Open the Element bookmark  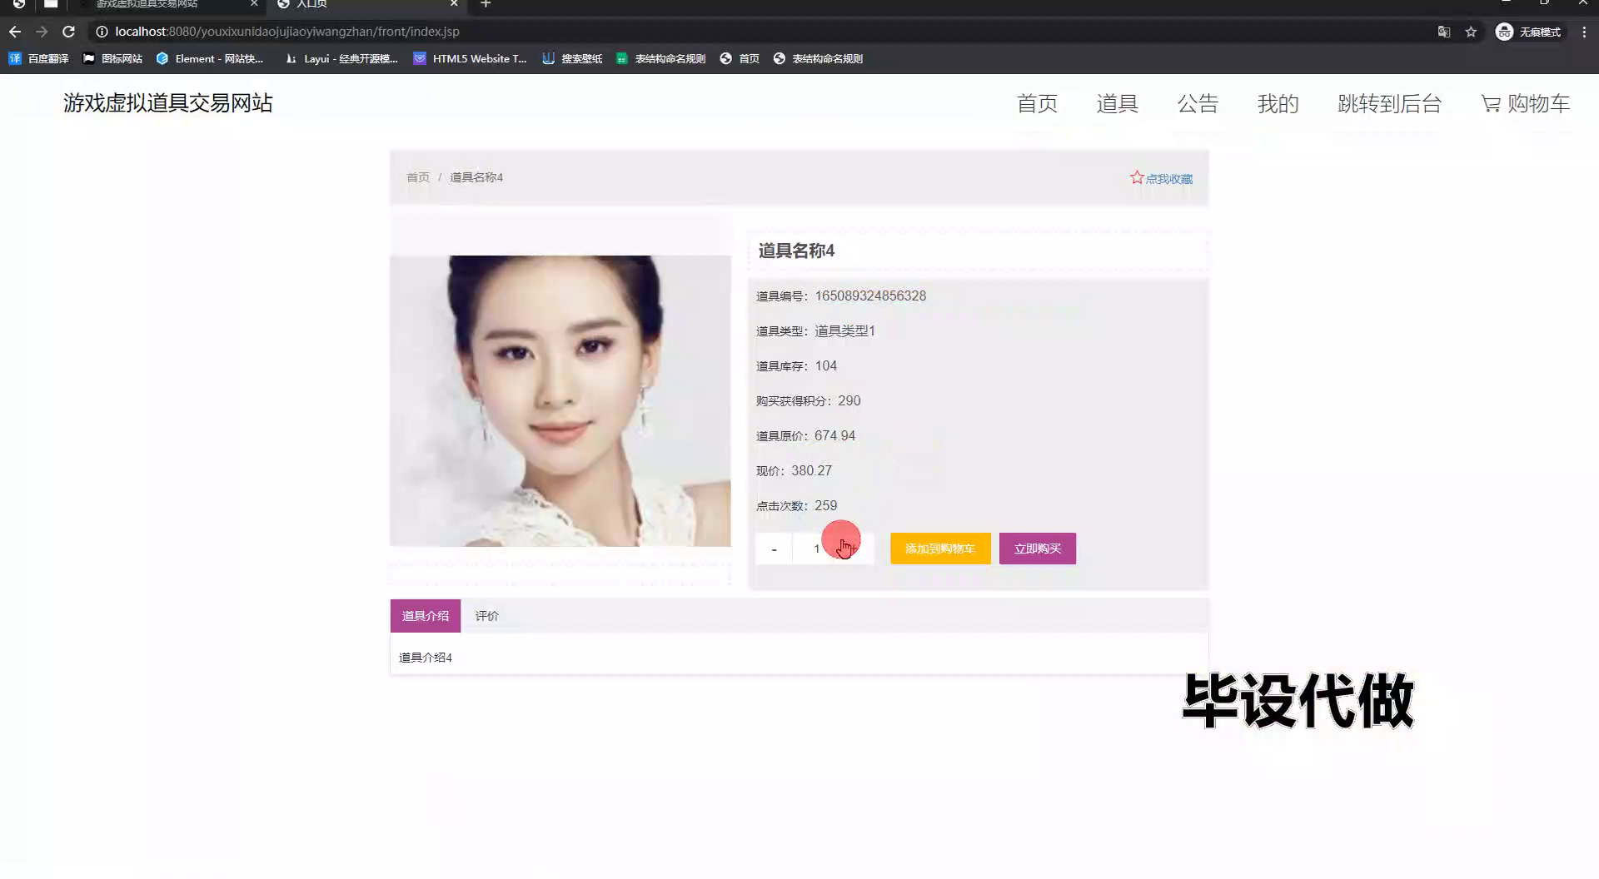(x=210, y=58)
